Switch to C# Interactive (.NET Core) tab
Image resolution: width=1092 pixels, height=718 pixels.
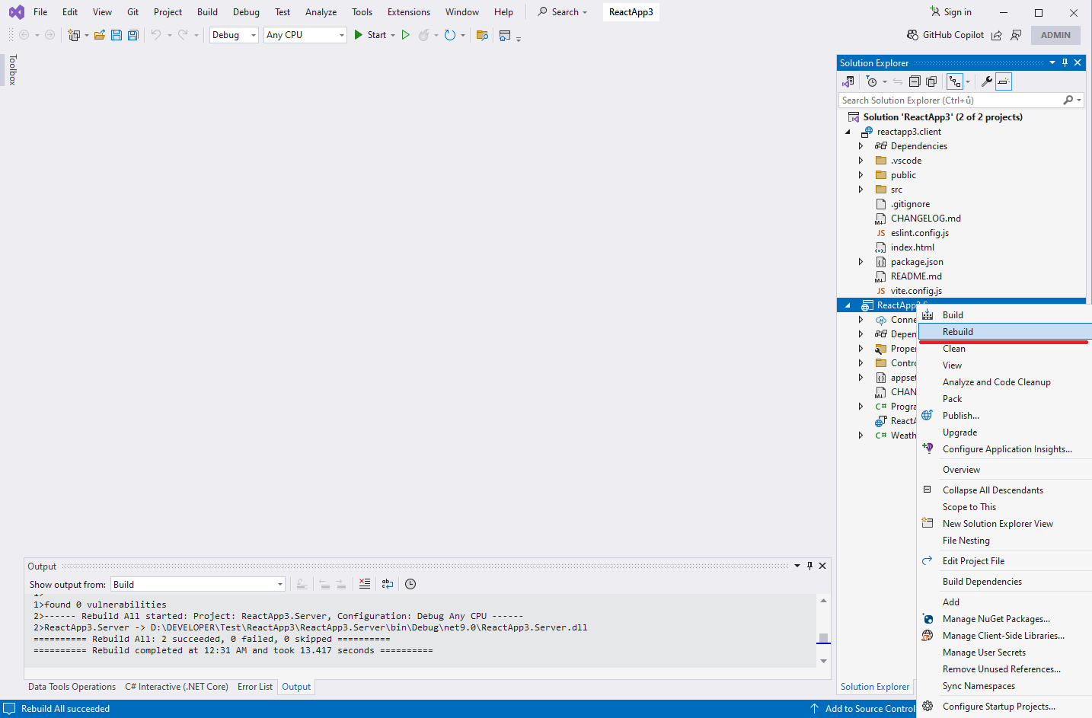pos(177,687)
